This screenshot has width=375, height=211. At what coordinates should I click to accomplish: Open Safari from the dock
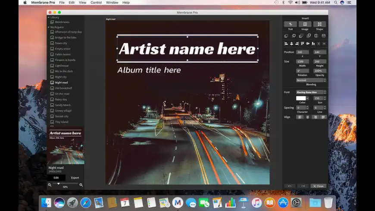[x=86, y=202]
